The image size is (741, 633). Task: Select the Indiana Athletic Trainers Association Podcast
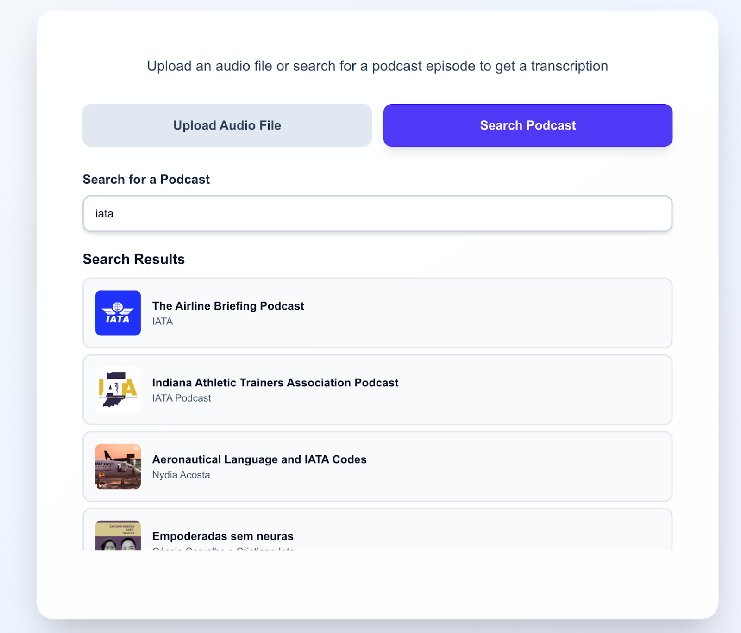click(x=377, y=390)
